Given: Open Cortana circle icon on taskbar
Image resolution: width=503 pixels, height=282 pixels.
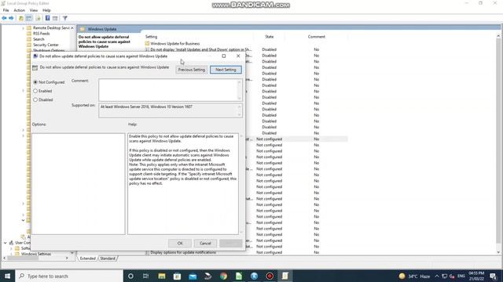Looking at the screenshot, I should pyautogui.click(x=130, y=276).
